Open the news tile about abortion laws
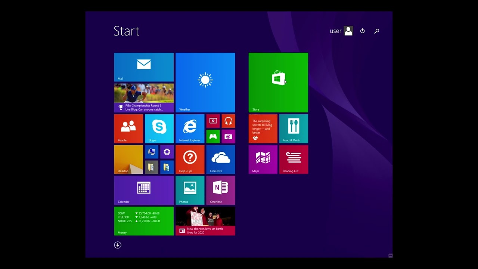The height and width of the screenshot is (269, 478). coord(205,221)
